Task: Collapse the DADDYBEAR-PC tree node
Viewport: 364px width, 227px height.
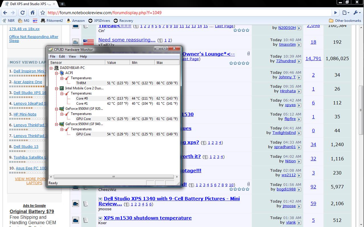Action: tap(51, 68)
